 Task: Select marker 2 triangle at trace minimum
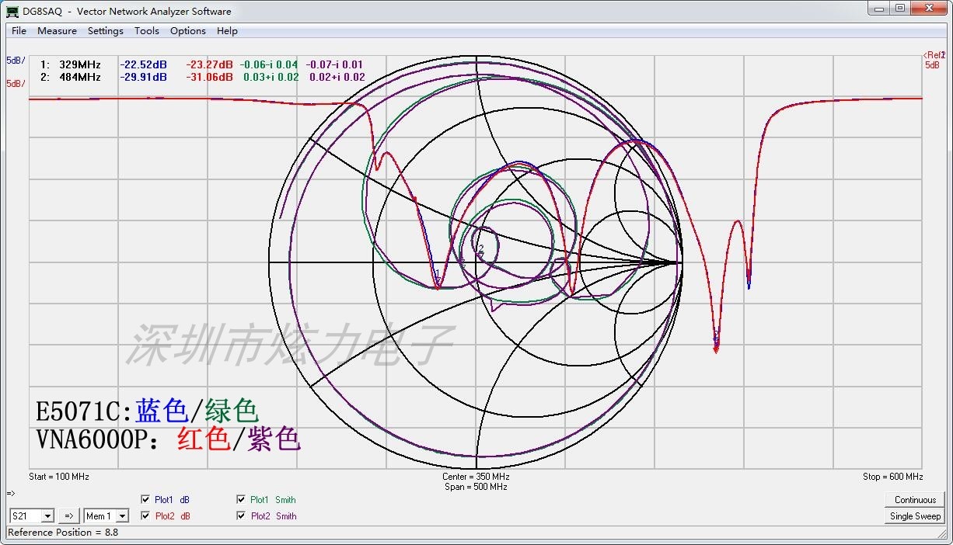coord(716,346)
